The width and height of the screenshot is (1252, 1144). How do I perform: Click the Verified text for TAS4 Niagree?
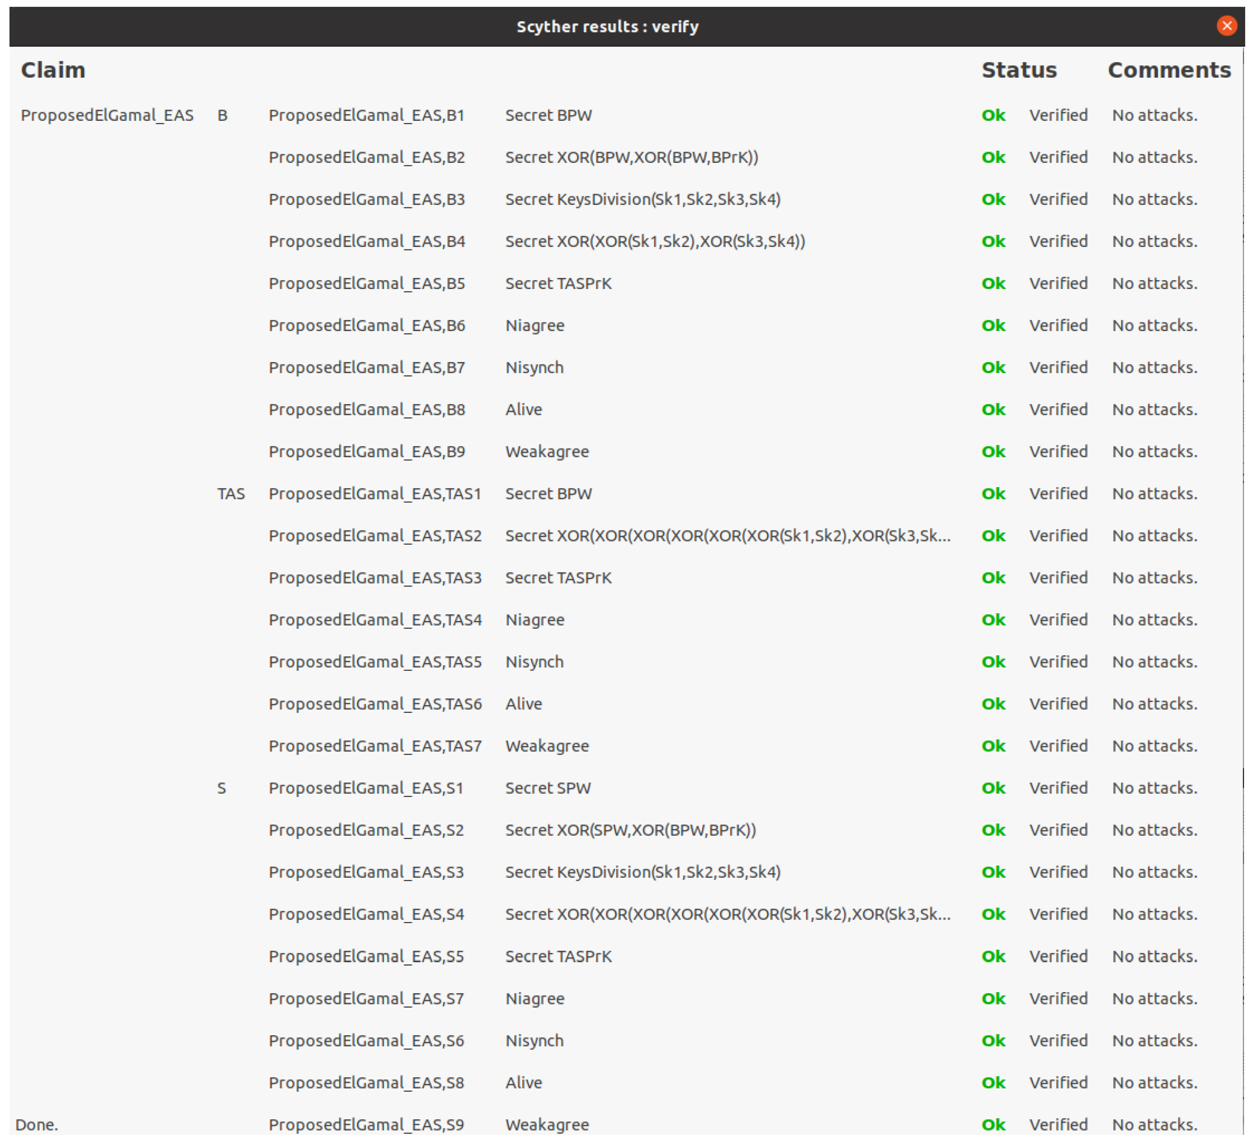[1058, 619]
